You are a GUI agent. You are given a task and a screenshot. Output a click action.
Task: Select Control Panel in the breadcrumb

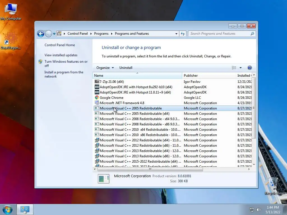pos(78,34)
